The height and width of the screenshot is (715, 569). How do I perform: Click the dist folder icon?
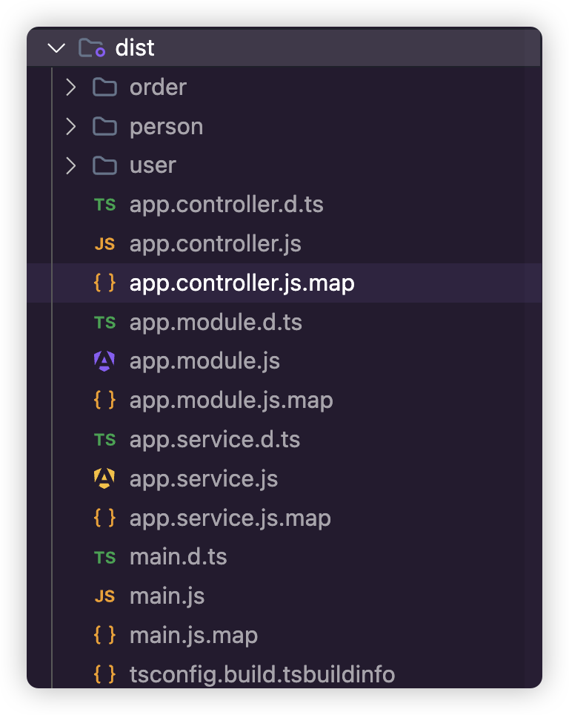click(x=92, y=48)
